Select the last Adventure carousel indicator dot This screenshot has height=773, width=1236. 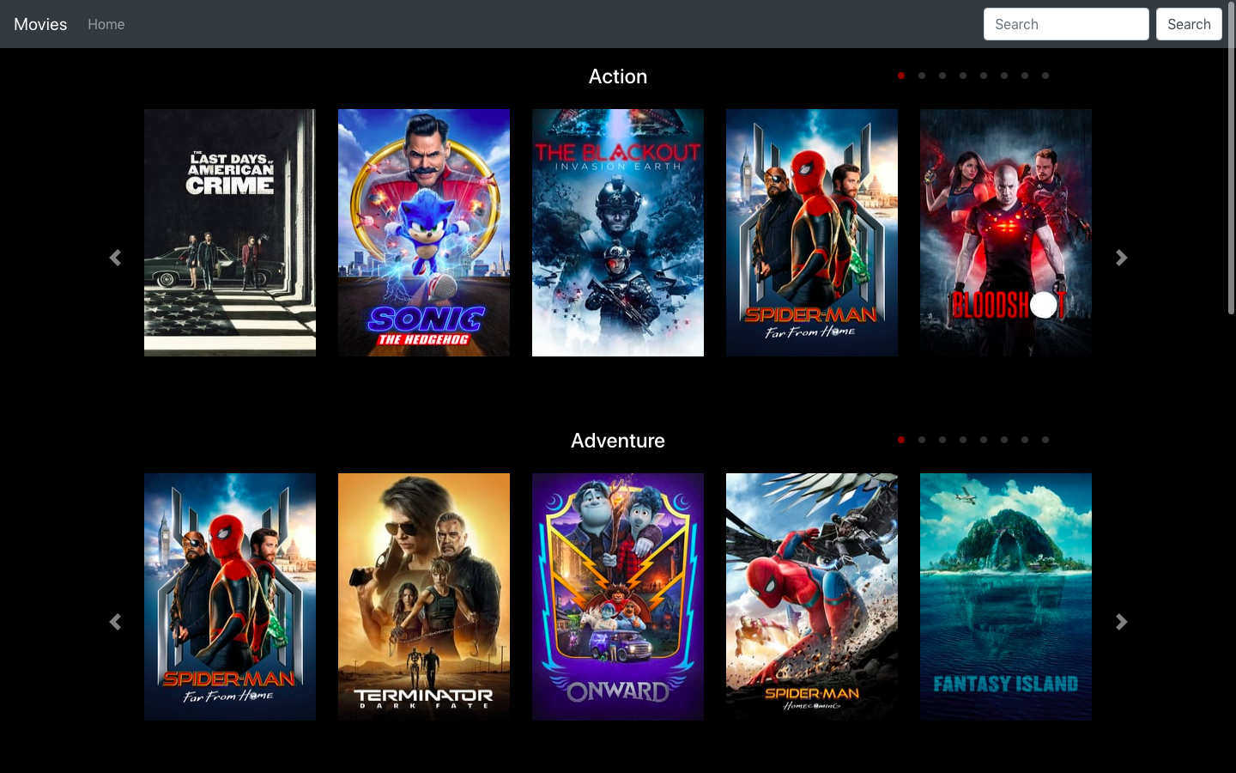point(1045,440)
